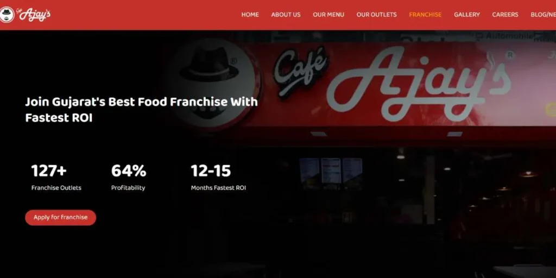
Task: Open the BLOG/NEWS nav link
Action: [543, 15]
